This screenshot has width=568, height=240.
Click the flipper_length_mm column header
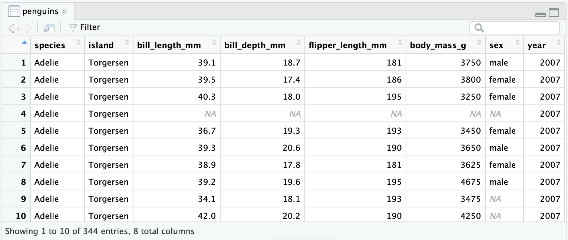(x=355, y=45)
